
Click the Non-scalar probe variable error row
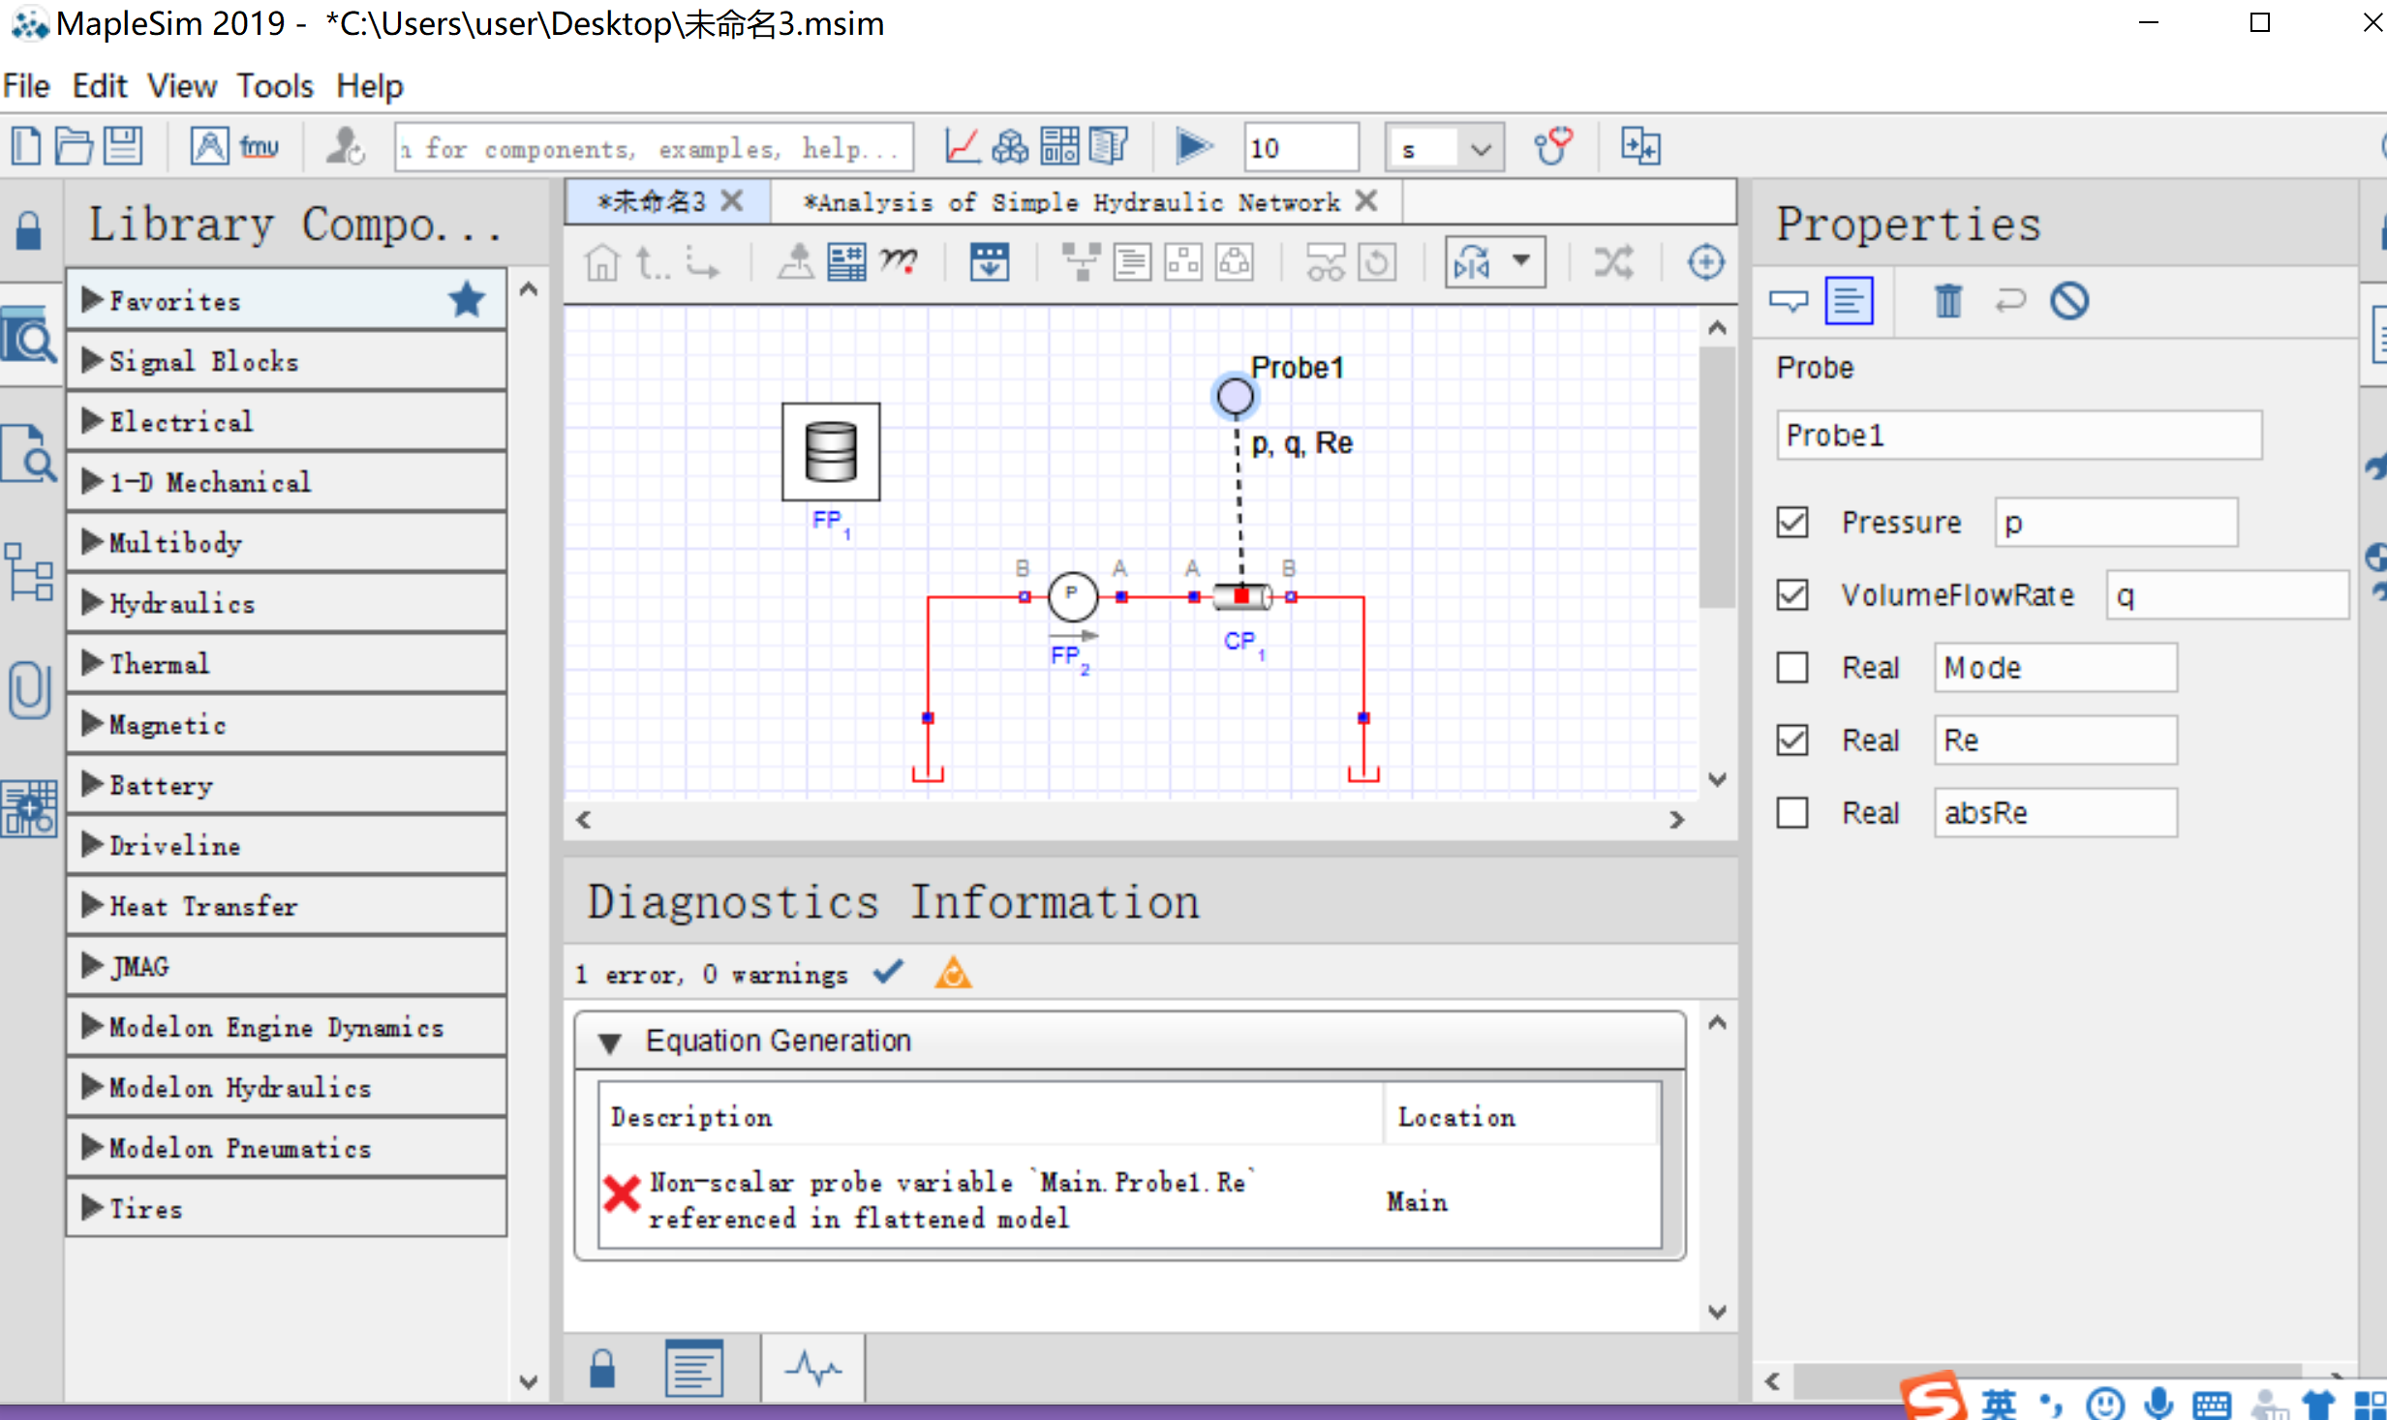[1129, 1198]
